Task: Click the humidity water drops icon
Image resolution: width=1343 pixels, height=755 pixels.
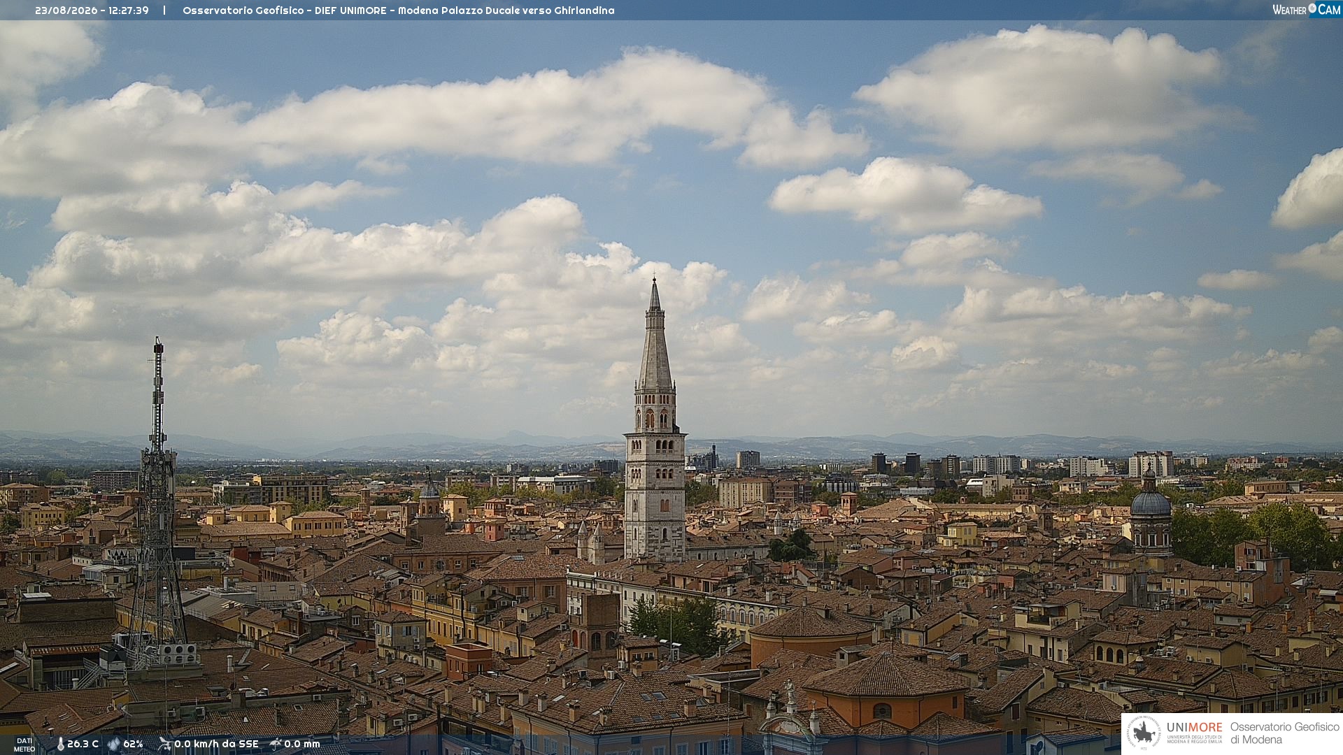Action: (114, 744)
